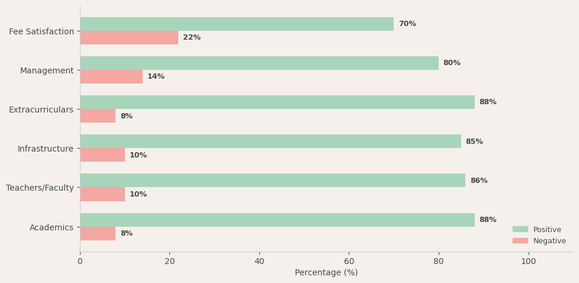Image resolution: width=579 pixels, height=283 pixels.
Task: Click the Percentage (%) axis title
Action: 326,273
